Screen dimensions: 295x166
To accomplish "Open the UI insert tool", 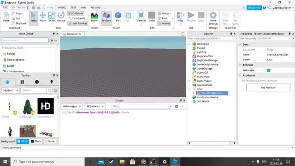I will pyautogui.click(x=128, y=17).
